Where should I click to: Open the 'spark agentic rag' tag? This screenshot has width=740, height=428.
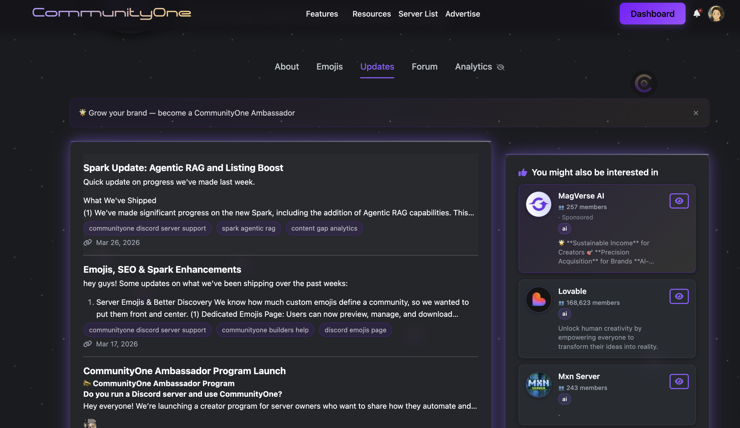pyautogui.click(x=248, y=228)
